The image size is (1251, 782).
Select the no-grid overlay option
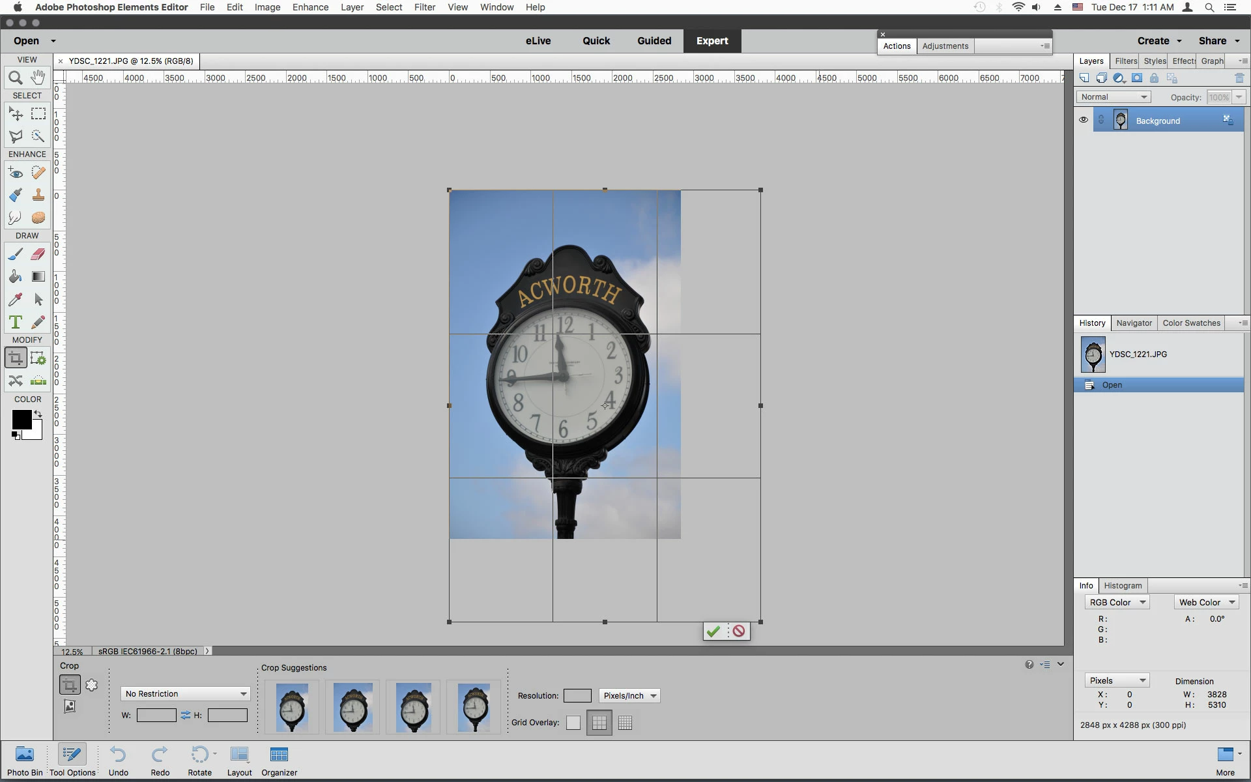(x=573, y=723)
